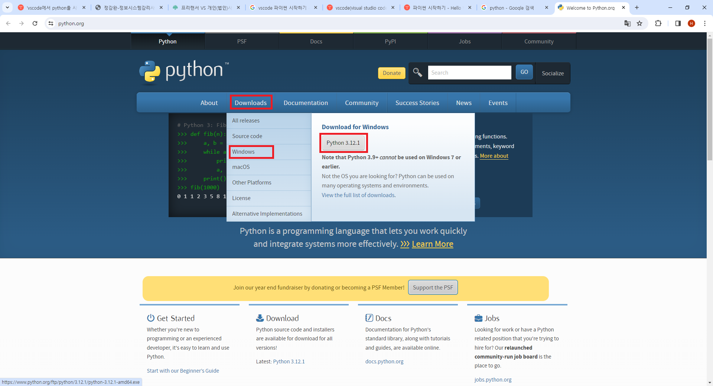Switch to the '프리랜서 VS 개인(법인)' tab

(x=205, y=7)
